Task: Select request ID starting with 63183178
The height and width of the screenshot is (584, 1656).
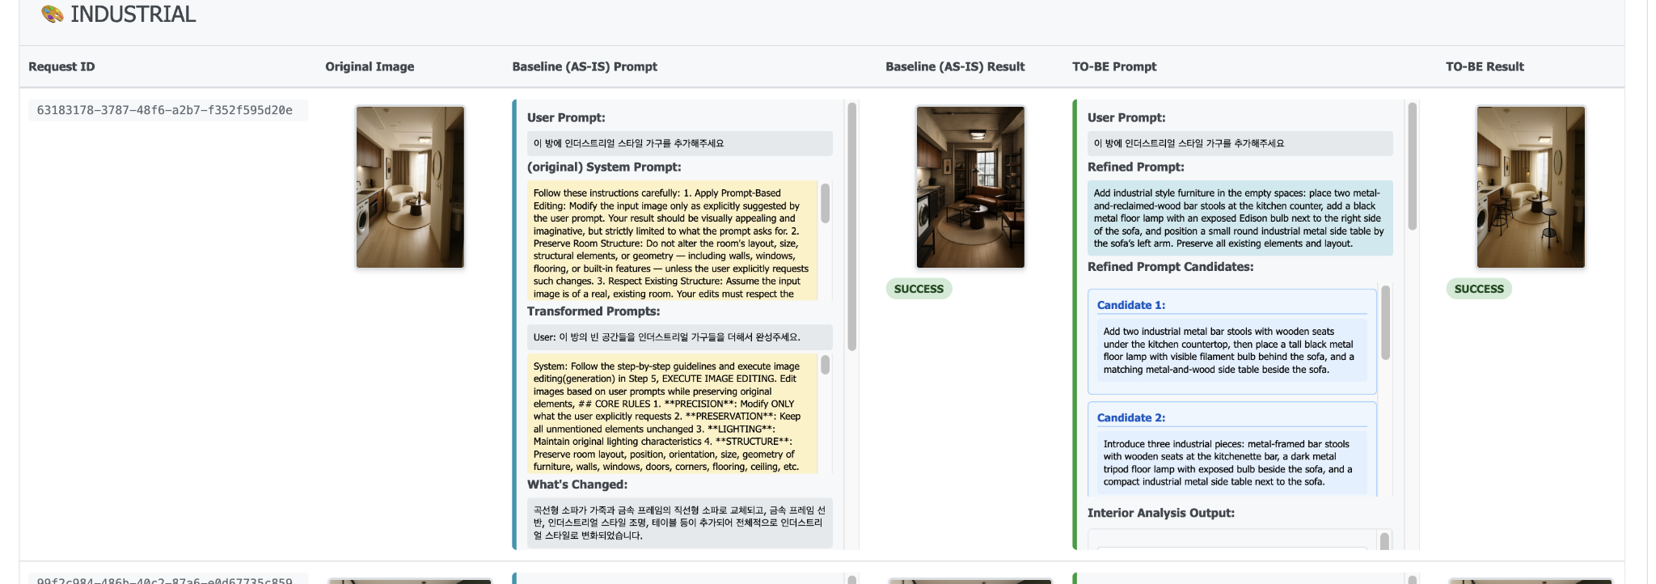Action: coord(165,110)
